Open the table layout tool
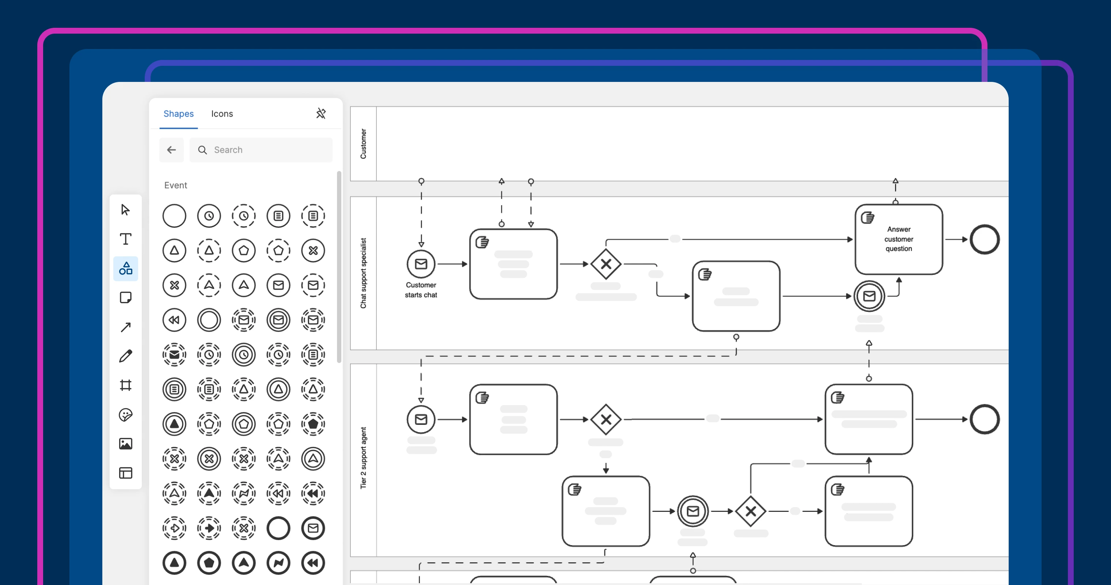The height and width of the screenshot is (585, 1111). pyautogui.click(x=125, y=473)
